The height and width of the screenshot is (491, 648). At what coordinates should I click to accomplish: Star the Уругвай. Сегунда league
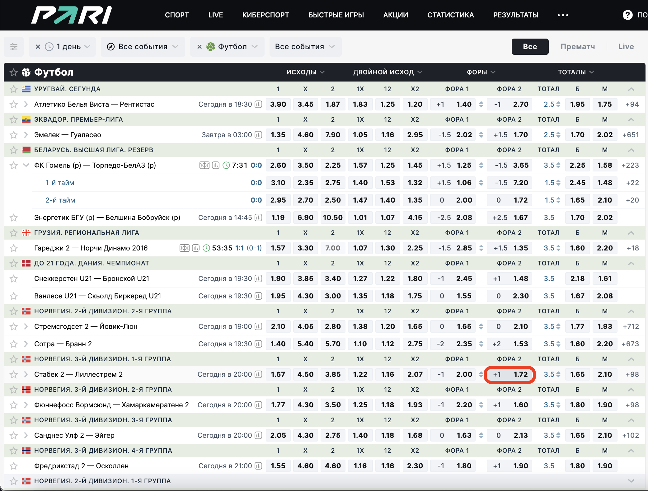pyautogui.click(x=13, y=89)
